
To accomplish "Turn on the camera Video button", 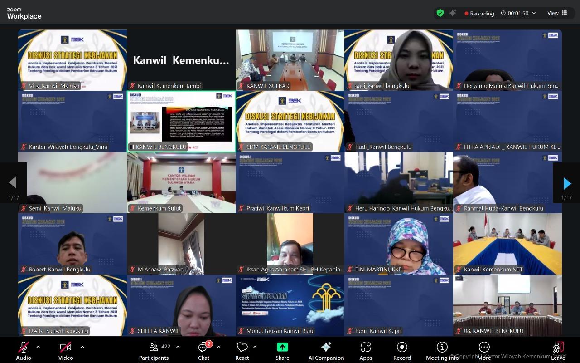I will click(x=66, y=351).
